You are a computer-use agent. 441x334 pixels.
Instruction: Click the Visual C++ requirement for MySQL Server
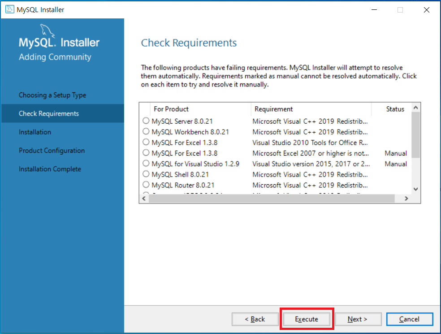[310, 121]
